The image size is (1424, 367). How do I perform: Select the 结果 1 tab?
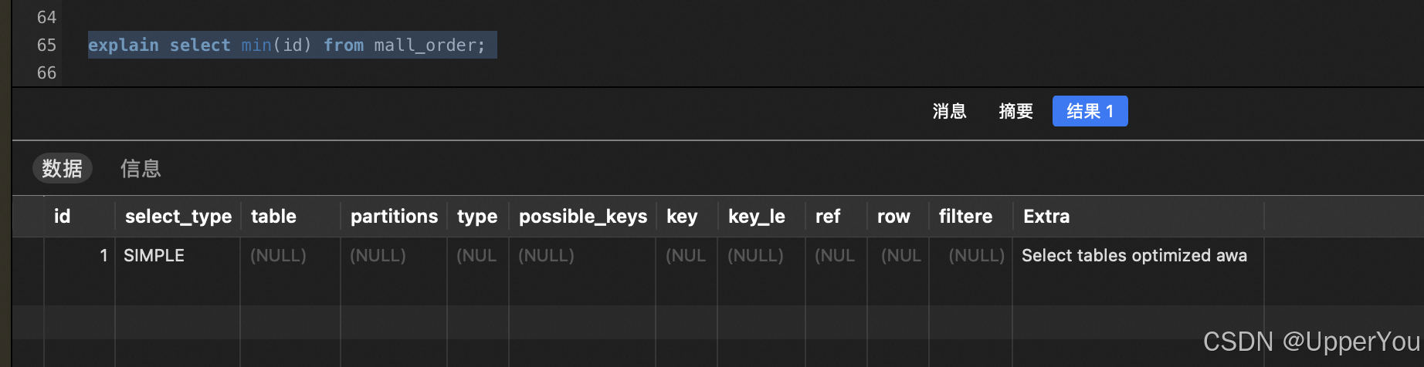point(1090,111)
